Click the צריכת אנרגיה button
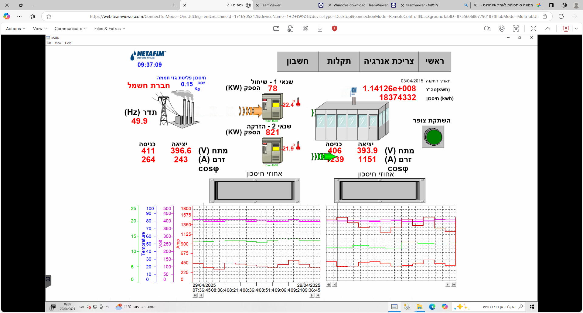Screen dimensions: 583x313 tap(389, 62)
